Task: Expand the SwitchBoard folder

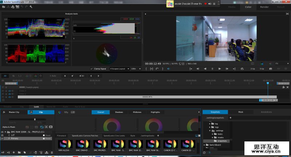Action: pos(205,145)
